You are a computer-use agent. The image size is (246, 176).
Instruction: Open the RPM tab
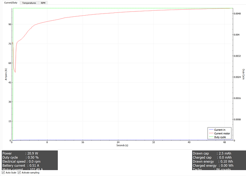pyautogui.click(x=43, y=2)
